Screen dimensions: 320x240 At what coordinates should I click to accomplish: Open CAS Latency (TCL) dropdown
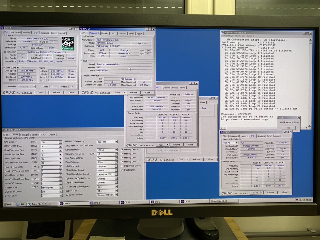(60, 142)
